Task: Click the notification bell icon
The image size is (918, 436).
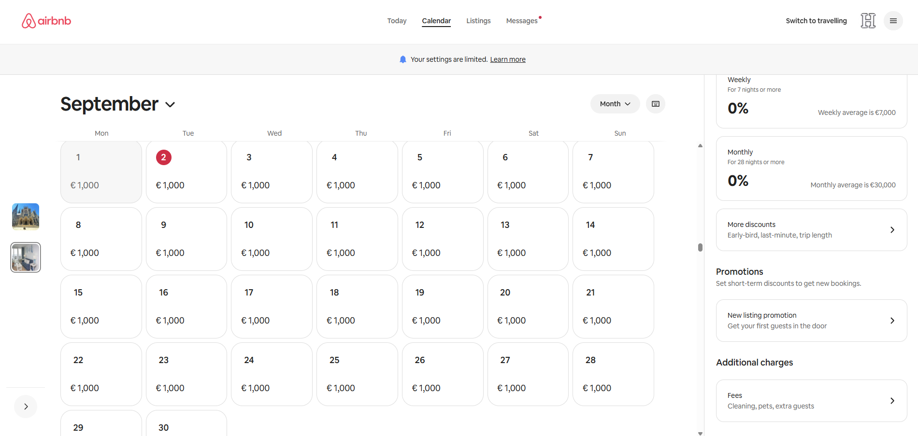Action: click(403, 59)
